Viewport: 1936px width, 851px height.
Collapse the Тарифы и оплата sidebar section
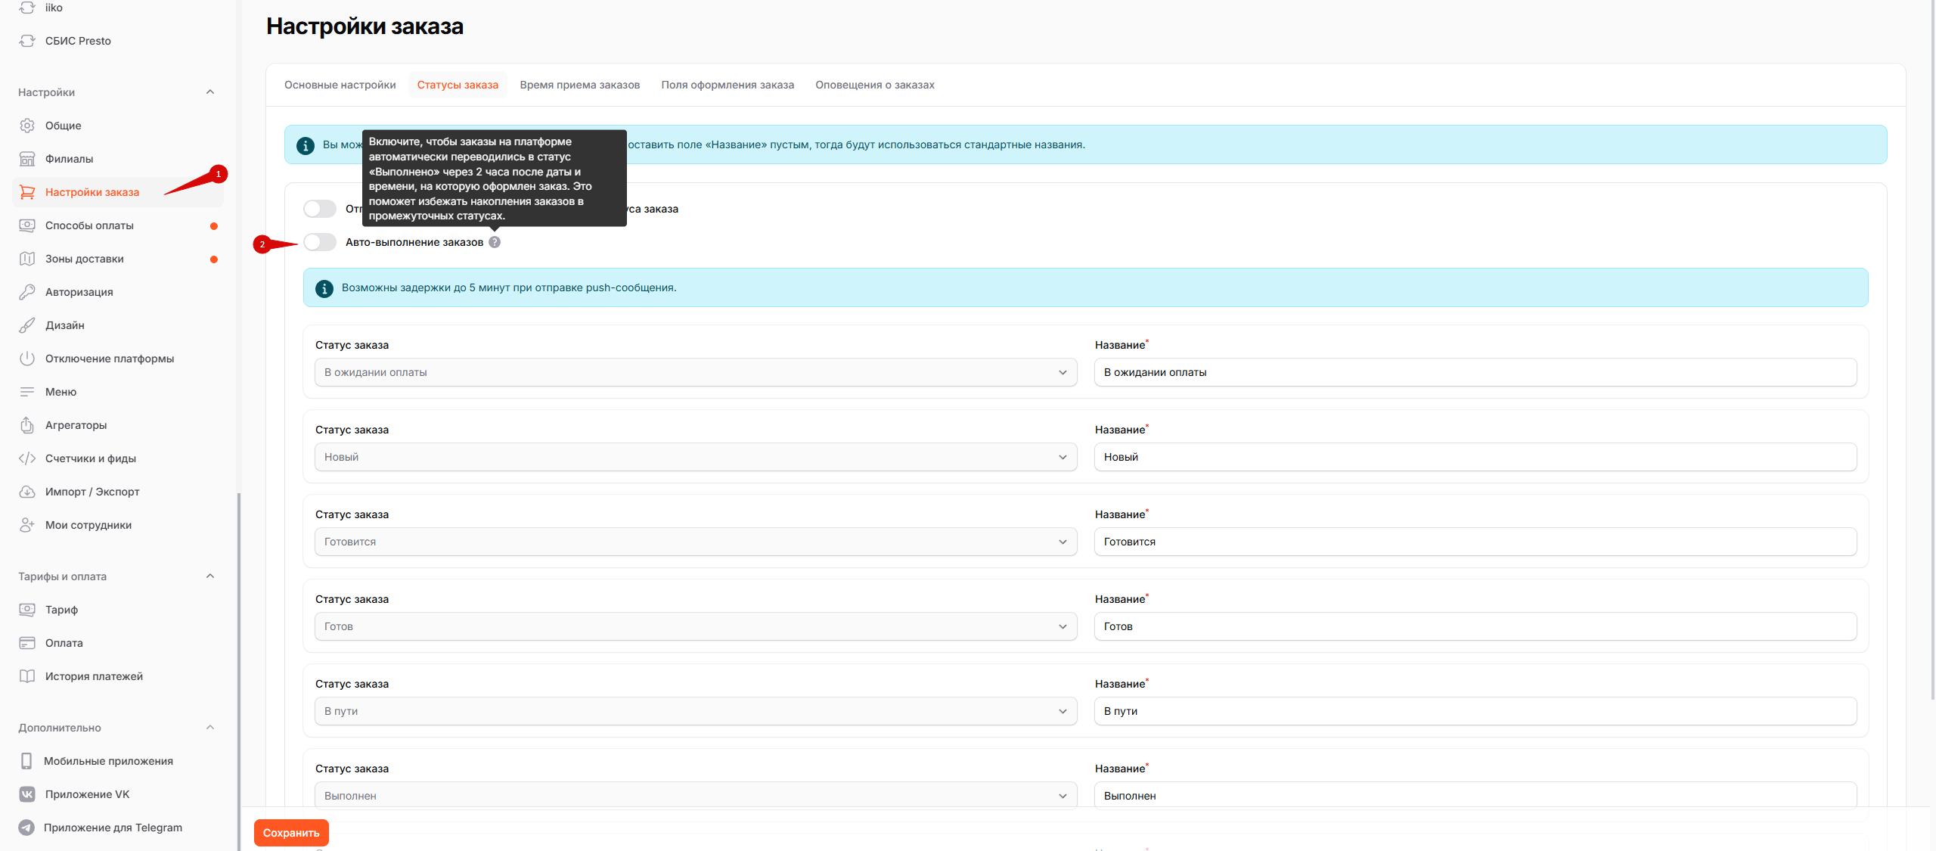click(x=210, y=576)
